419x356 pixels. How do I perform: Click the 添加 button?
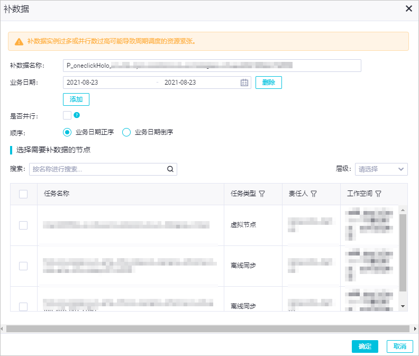coord(76,99)
